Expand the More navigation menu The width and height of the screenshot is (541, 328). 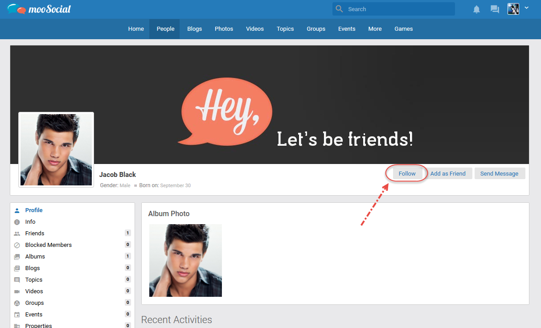[375, 29]
